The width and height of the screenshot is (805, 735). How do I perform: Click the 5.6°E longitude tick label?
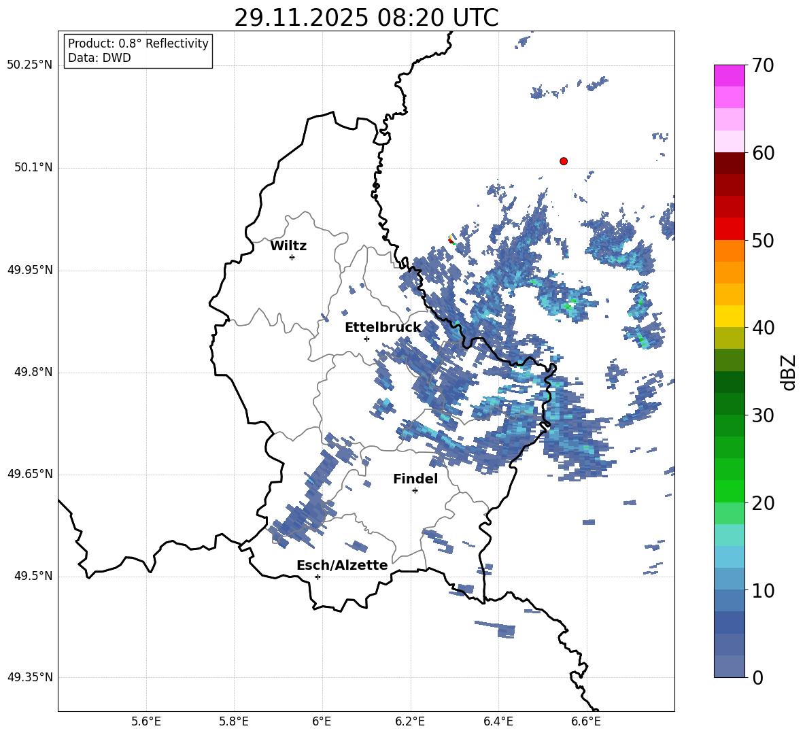point(146,721)
